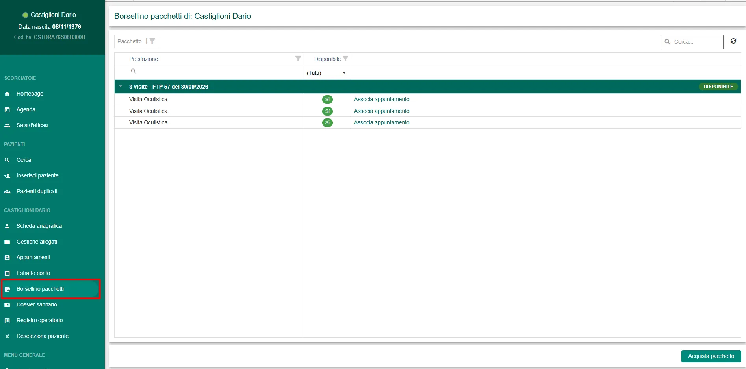Viewport: 746px width, 369px height.
Task: Click the DISPONIBILE status badge
Action: pos(718,87)
